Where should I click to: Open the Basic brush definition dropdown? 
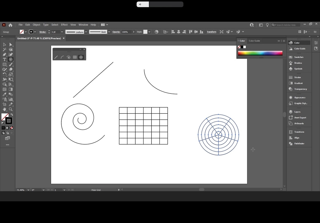(109, 32)
